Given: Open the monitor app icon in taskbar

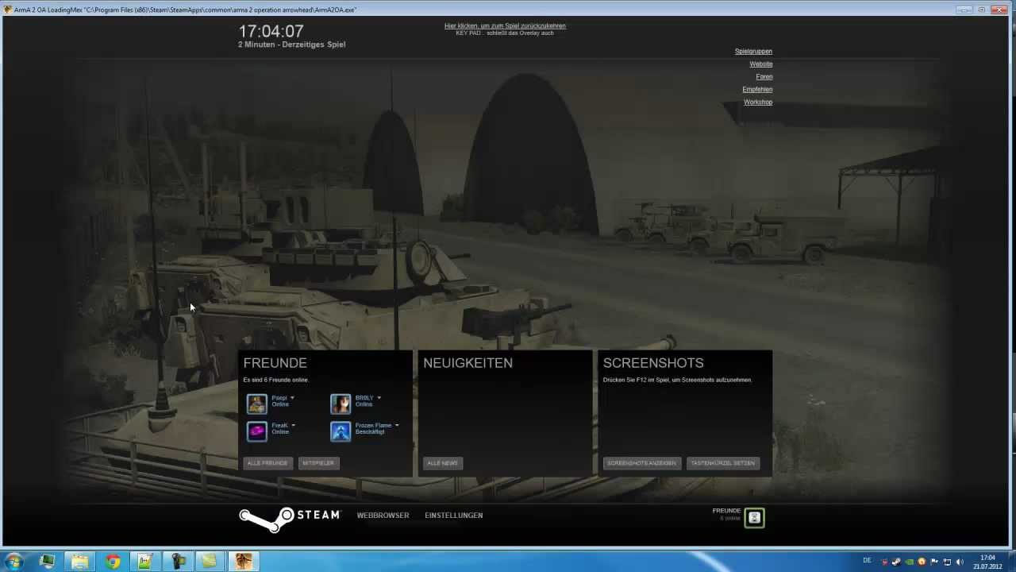Looking at the screenshot, I should pyautogui.click(x=47, y=562).
